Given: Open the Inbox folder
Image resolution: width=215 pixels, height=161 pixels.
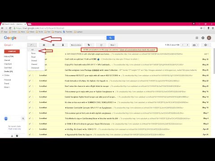Looking at the screenshot, I should 9,56.
